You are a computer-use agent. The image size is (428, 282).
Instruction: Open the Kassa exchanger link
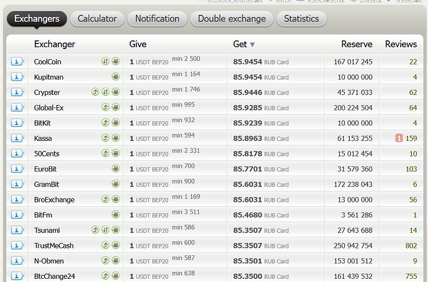click(43, 139)
